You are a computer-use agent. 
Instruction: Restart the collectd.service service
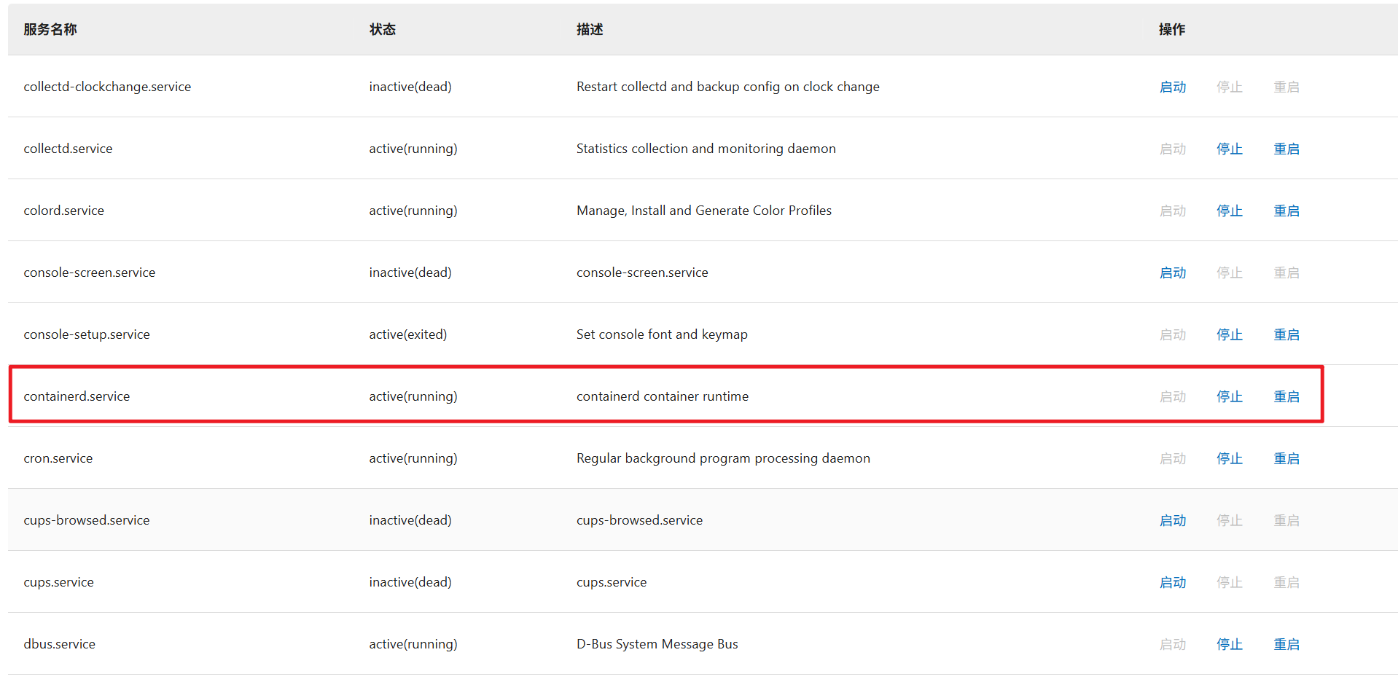point(1286,149)
